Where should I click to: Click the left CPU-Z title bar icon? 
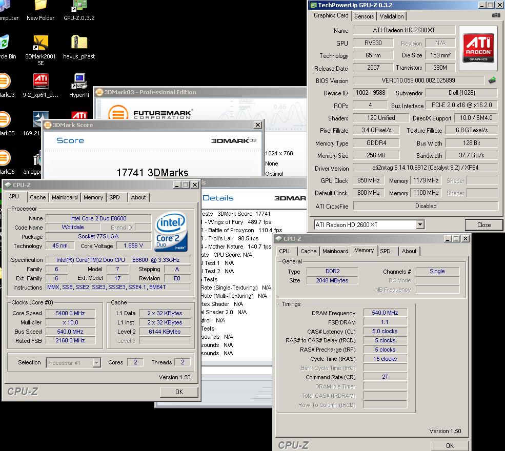pos(8,185)
